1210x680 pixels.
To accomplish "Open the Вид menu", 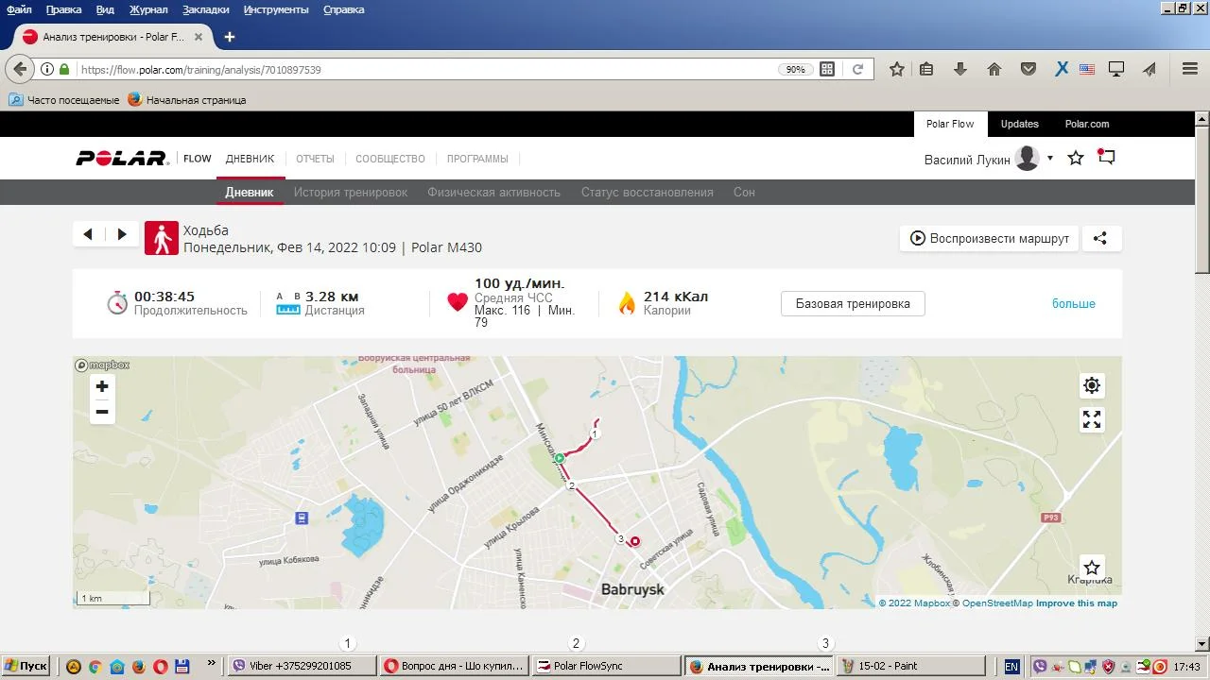I will pyautogui.click(x=105, y=9).
